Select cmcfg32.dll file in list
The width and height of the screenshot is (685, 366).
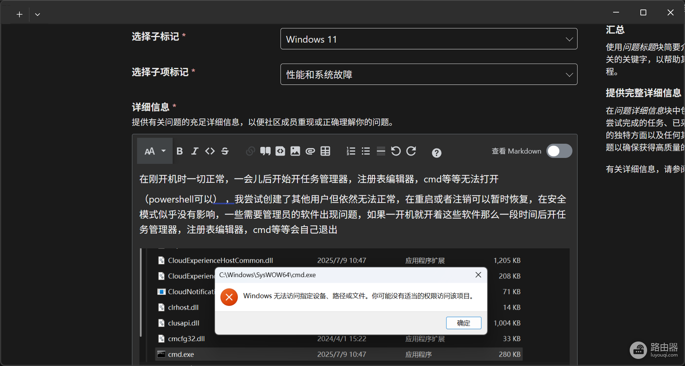coord(186,339)
